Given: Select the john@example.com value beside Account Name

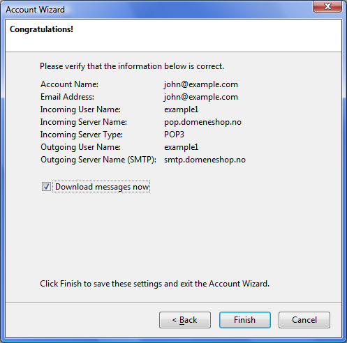Looking at the screenshot, I should click(x=201, y=84).
